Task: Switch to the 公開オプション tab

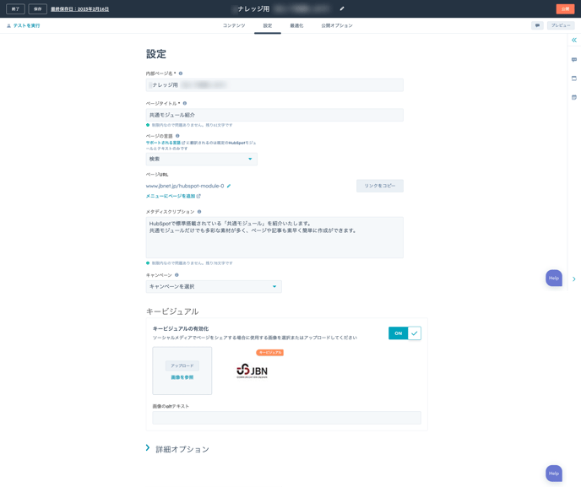Action: point(337,25)
